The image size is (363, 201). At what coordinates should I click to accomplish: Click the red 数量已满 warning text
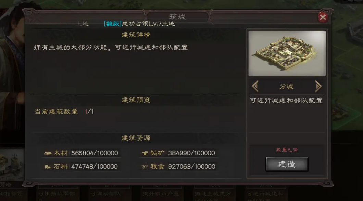pyautogui.click(x=287, y=150)
